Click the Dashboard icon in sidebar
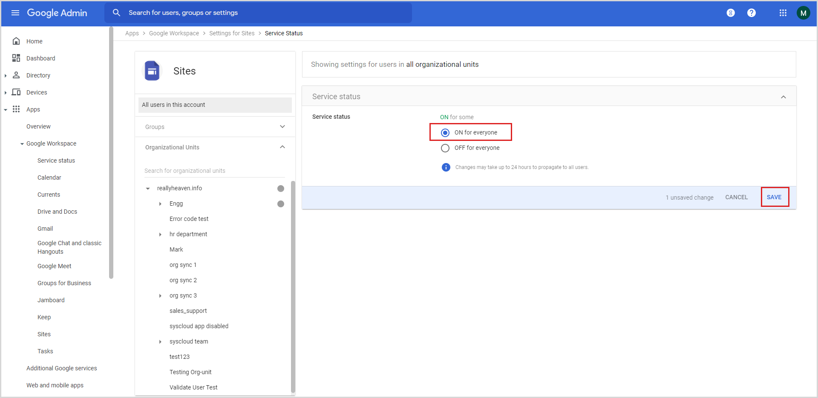 pos(16,58)
